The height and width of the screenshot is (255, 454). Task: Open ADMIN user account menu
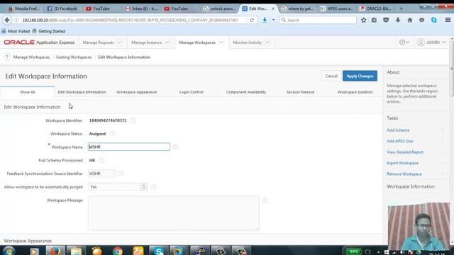click(x=431, y=42)
